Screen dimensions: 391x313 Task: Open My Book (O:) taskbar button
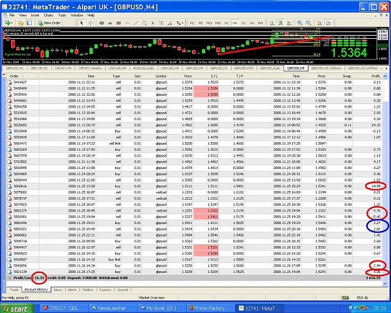161,308
